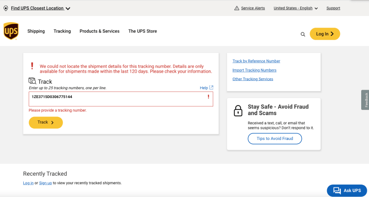
Task: Open the search magnifier icon
Action: click(303, 34)
